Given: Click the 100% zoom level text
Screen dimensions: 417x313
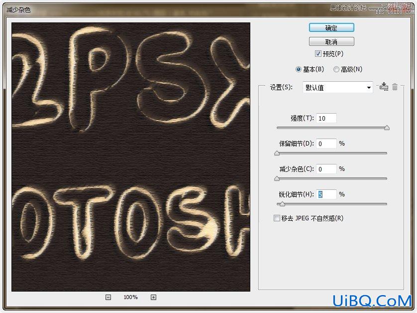Looking at the screenshot, I should point(130,297).
